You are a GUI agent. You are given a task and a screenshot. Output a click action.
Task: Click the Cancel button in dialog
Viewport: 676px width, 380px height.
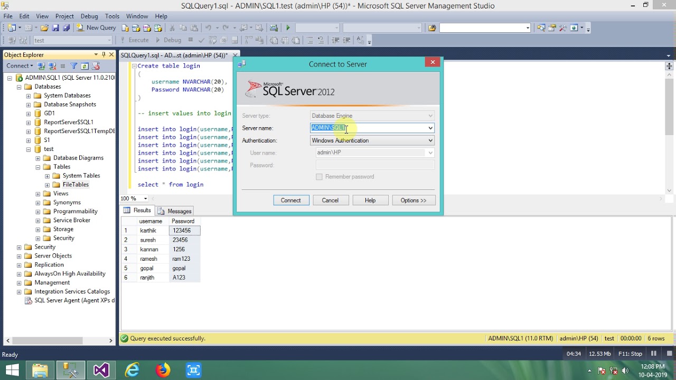tap(330, 200)
